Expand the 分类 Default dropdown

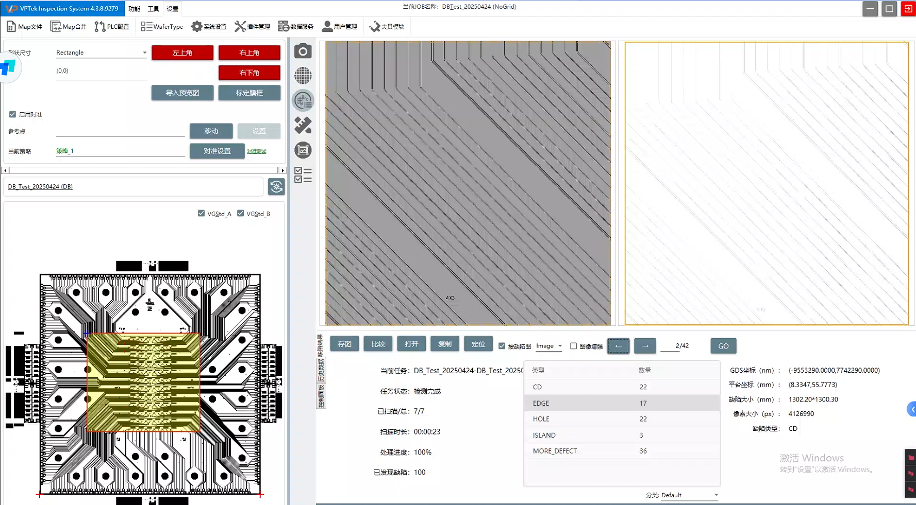689,495
